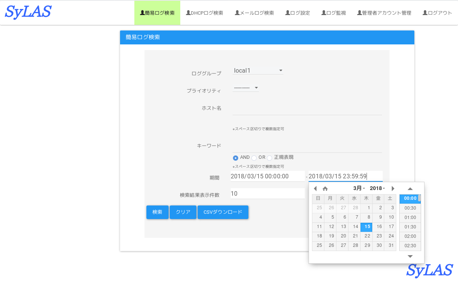This screenshot has height=283, width=458.
Task: Select day 11 in calendar
Action: (x=318, y=227)
